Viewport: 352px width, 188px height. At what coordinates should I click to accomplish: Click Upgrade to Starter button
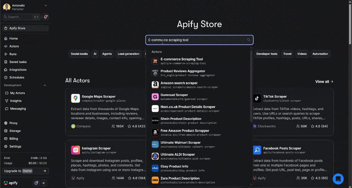point(25,171)
